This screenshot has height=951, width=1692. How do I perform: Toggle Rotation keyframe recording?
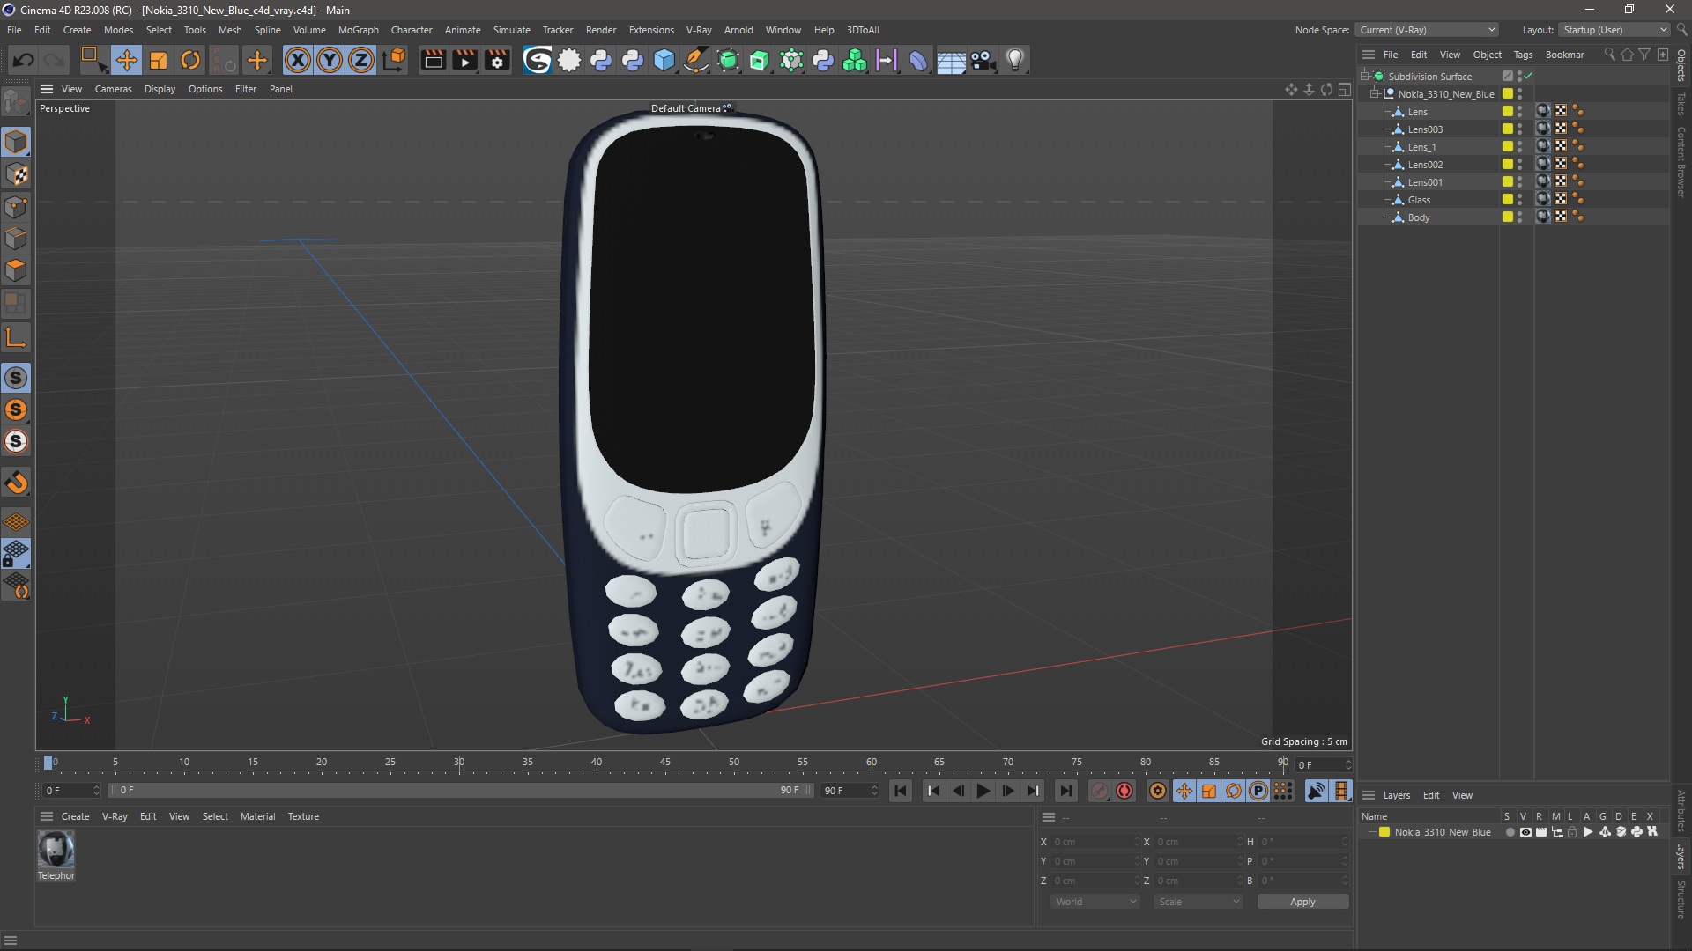pyautogui.click(x=1234, y=791)
